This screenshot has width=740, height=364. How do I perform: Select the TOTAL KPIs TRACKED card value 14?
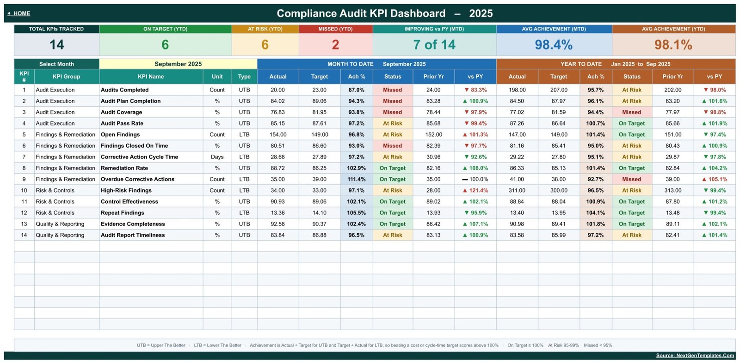(56, 45)
